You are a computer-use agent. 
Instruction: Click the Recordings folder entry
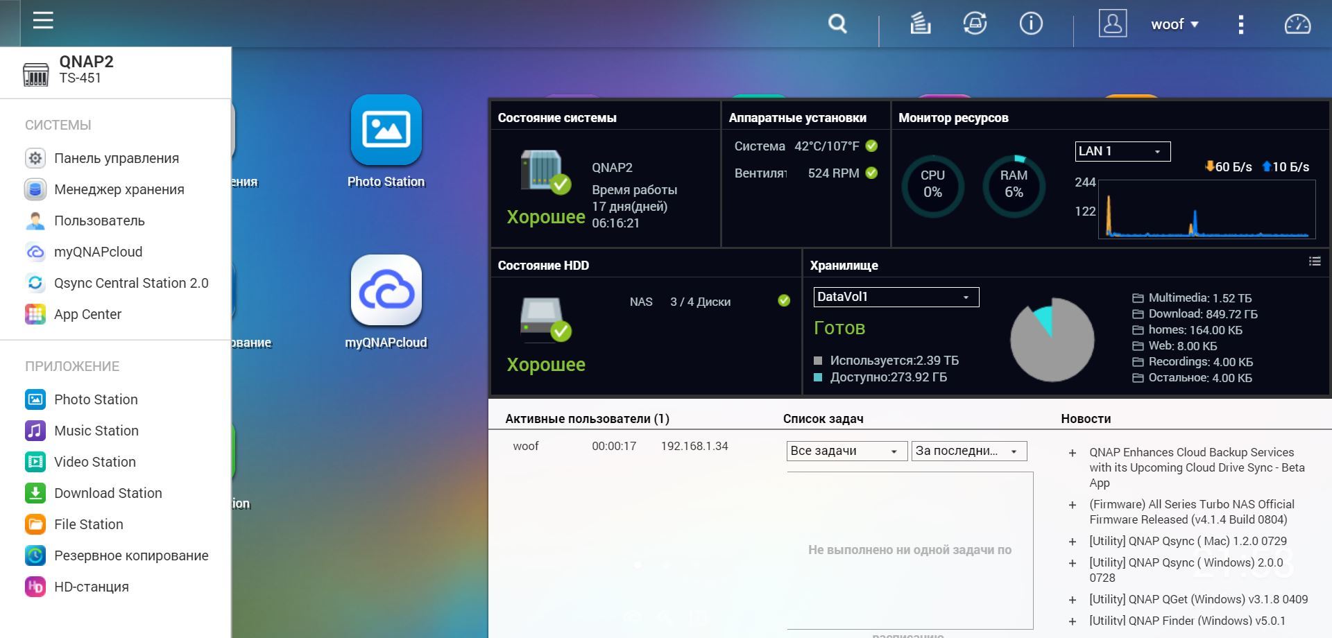1193,362
